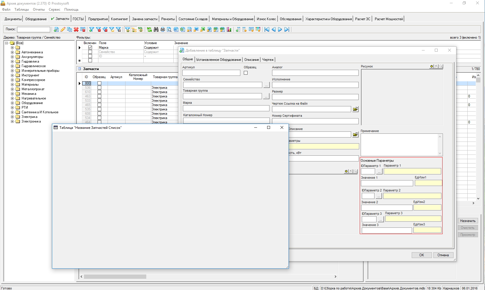
Task: Go to the first record arrow
Action: [267, 29]
